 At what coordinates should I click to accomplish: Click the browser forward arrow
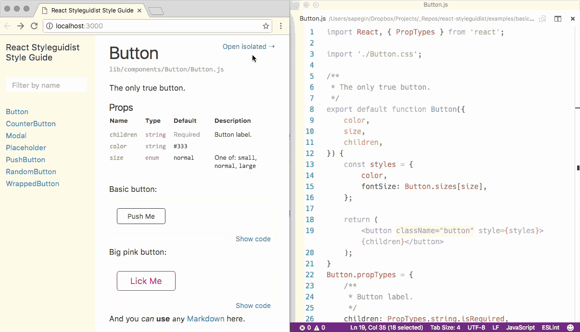click(21, 26)
